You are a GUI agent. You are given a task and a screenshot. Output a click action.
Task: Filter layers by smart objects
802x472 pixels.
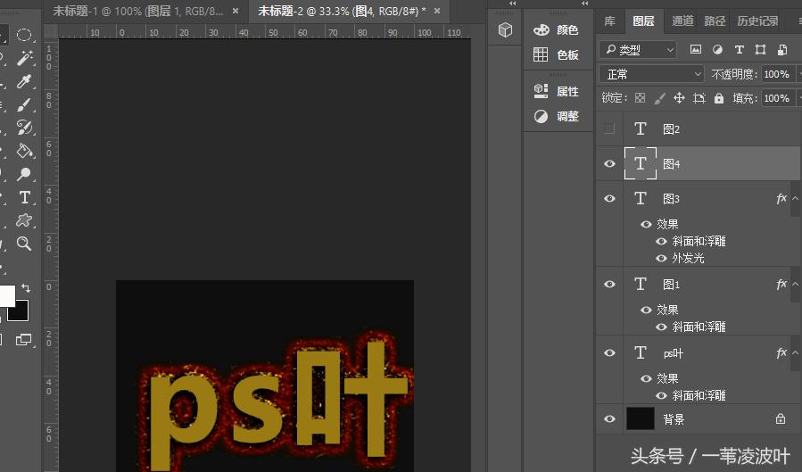pyautogui.click(x=782, y=50)
